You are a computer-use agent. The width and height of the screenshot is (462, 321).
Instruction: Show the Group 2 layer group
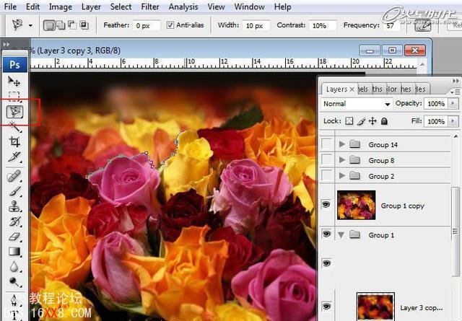[326, 175]
